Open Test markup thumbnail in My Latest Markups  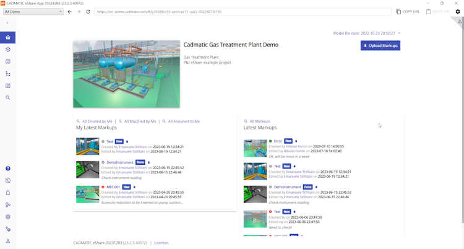click(88, 146)
